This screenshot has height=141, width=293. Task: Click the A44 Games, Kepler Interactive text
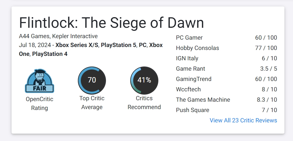[58, 36]
